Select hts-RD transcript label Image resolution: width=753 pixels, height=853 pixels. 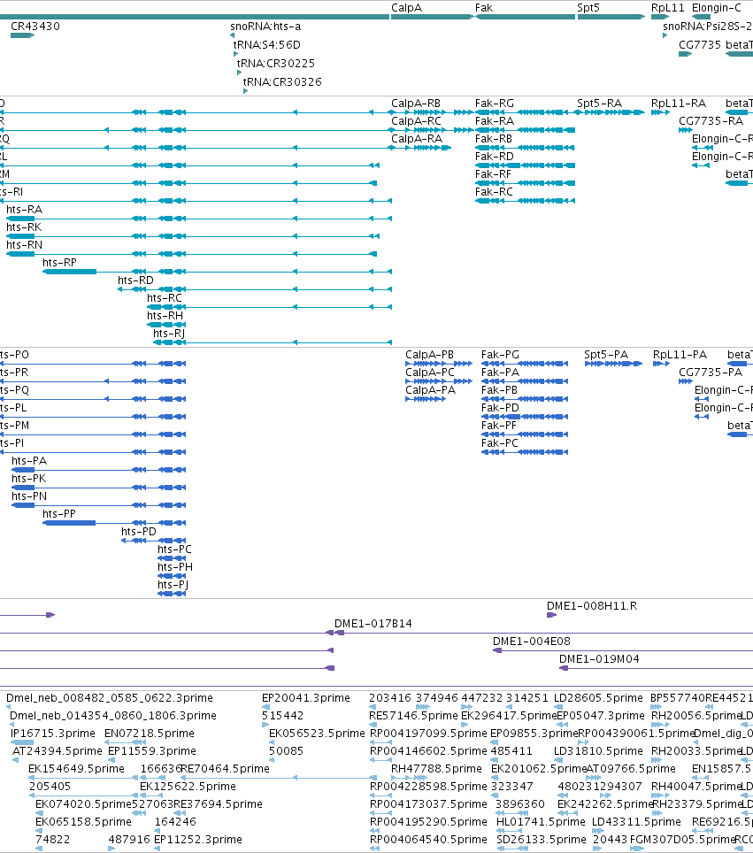135,280
